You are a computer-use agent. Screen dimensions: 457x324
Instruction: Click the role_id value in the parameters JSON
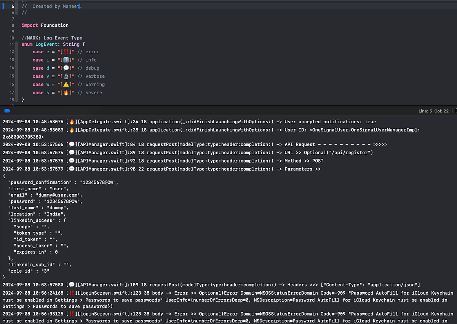[45, 271]
